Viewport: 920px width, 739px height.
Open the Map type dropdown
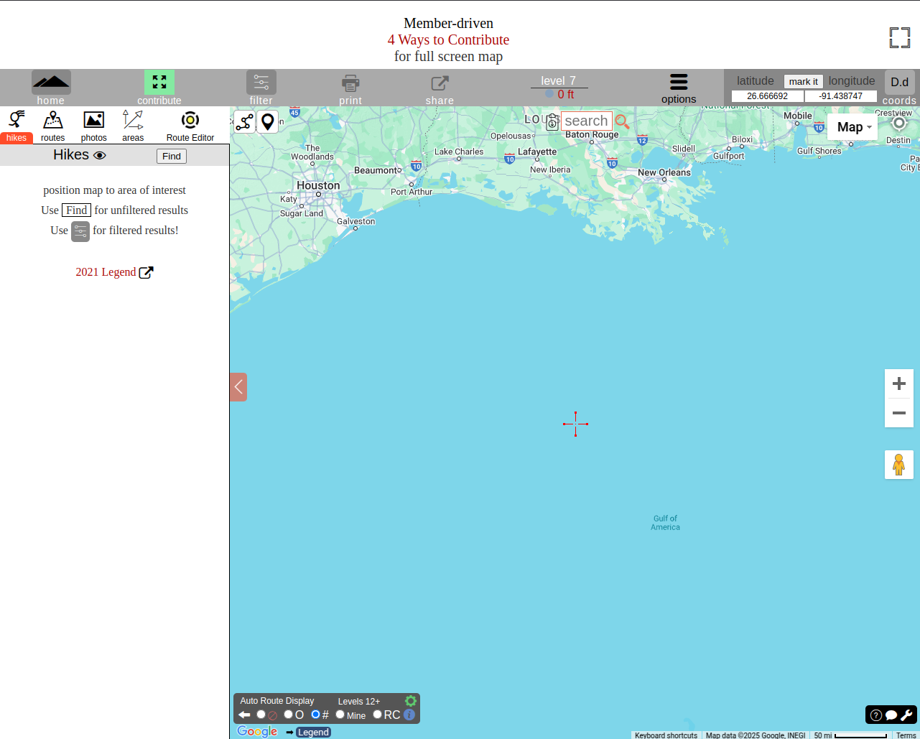[852, 127]
